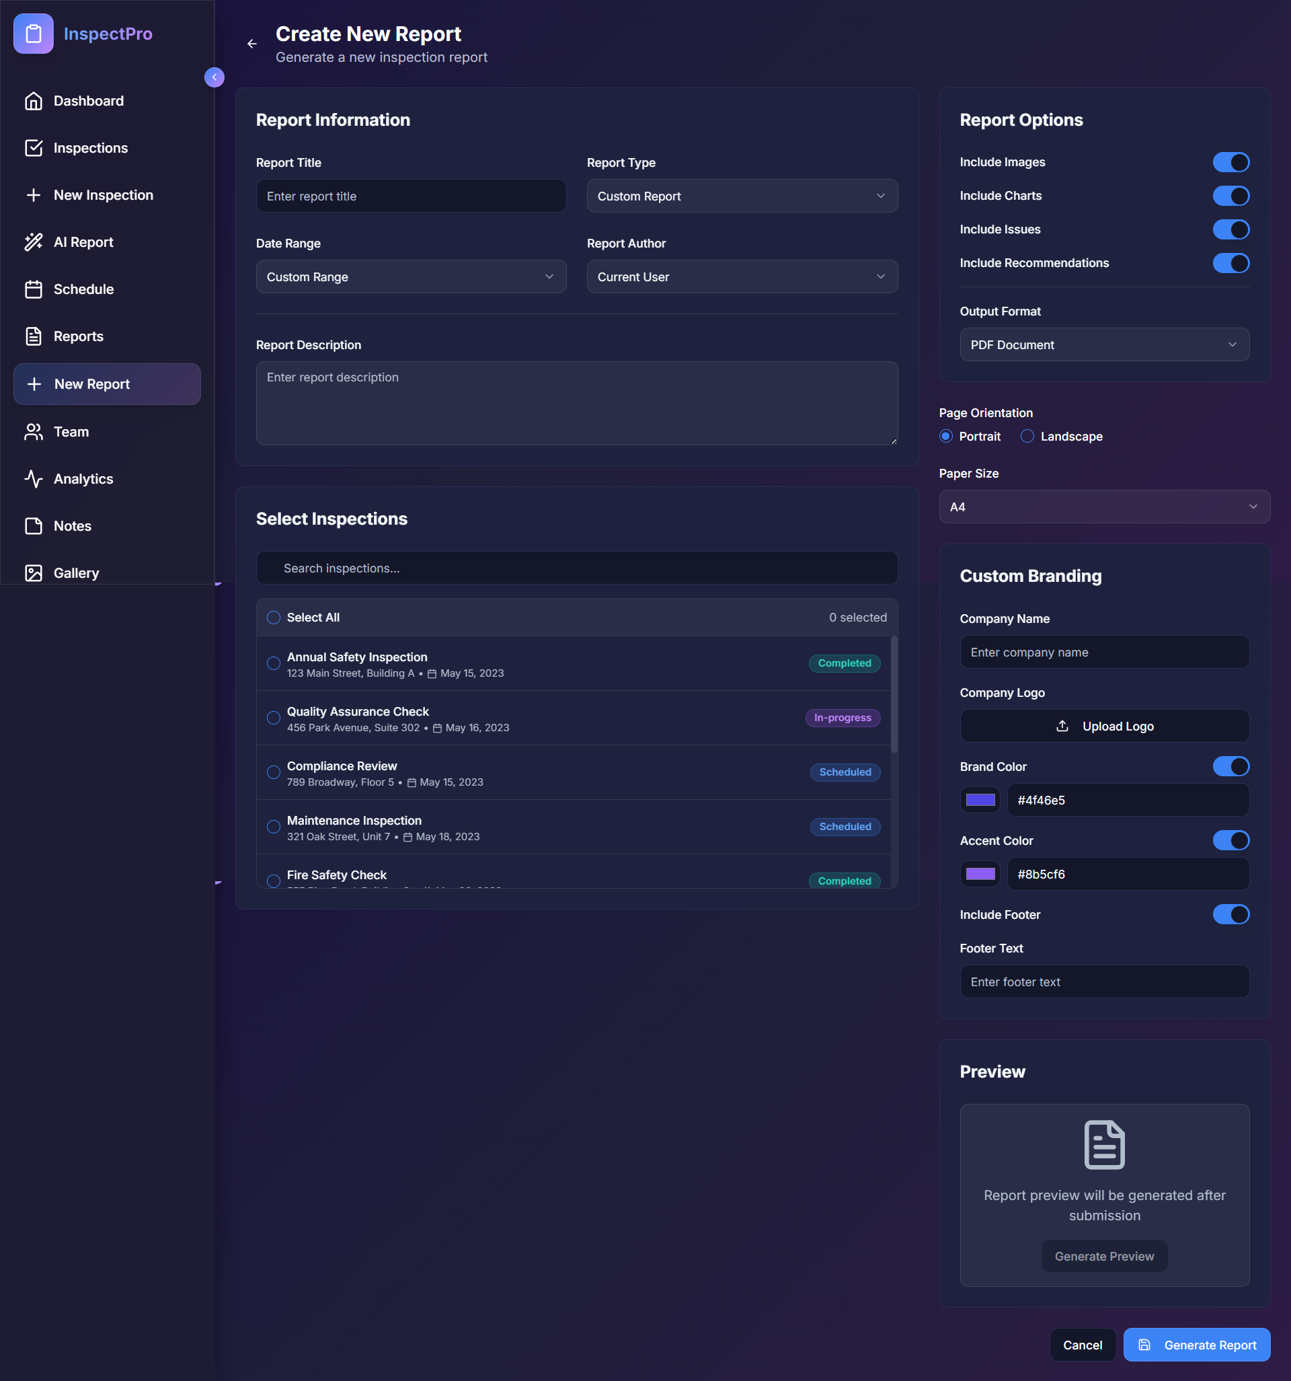Screen dimensions: 1291x1381
Task: Click the back arrow next to Create New Report
Action: tap(252, 44)
